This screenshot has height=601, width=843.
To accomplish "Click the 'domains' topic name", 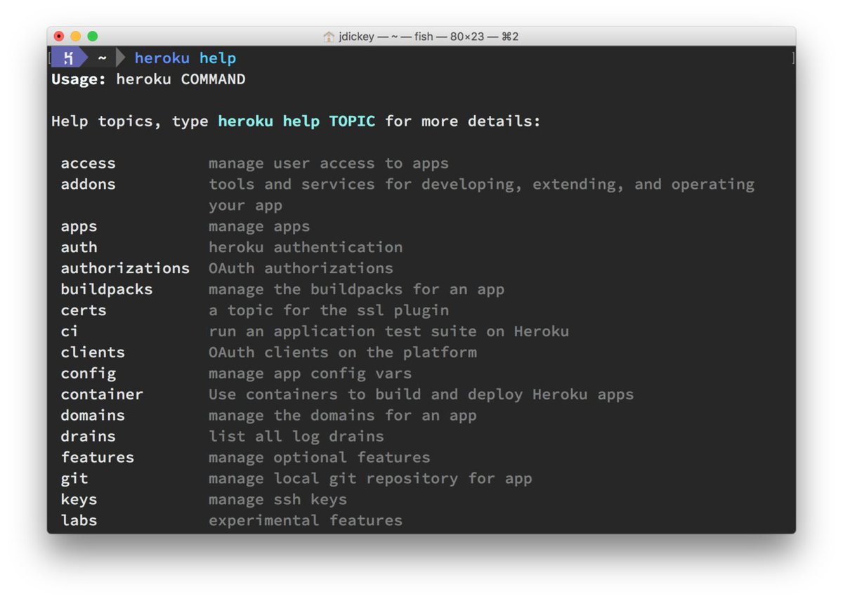I will 93,416.
